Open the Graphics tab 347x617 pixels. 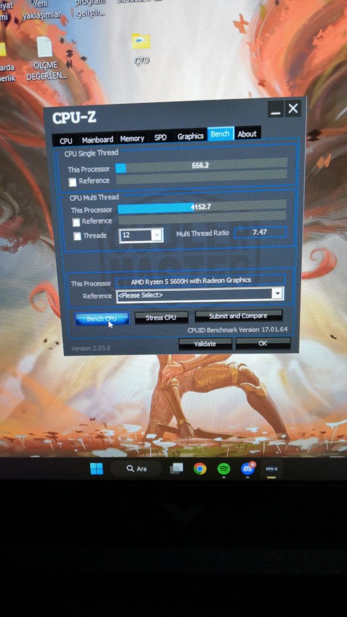point(190,136)
